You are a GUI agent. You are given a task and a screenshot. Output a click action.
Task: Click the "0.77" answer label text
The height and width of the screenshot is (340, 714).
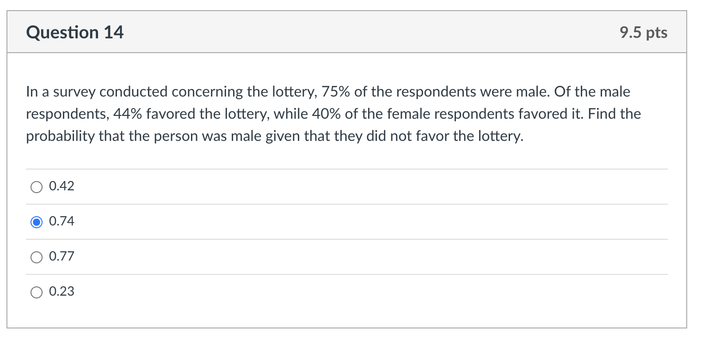pos(62,257)
